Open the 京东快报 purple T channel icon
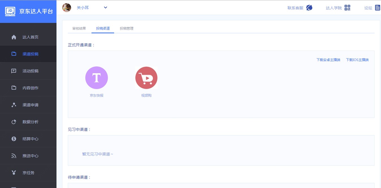This screenshot has height=188, width=381. (97, 78)
